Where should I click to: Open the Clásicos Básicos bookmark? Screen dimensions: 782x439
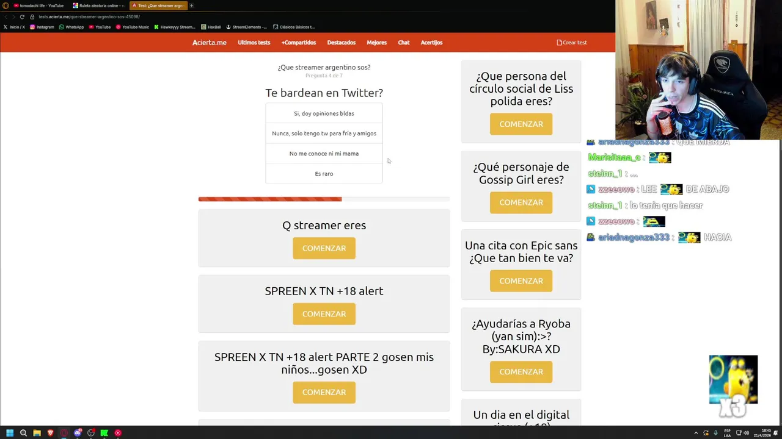[294, 27]
